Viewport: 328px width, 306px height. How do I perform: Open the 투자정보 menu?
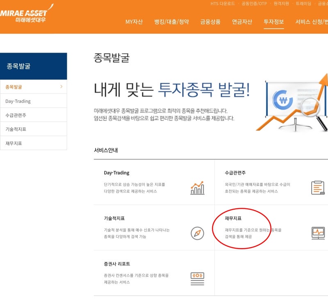tap(273, 22)
